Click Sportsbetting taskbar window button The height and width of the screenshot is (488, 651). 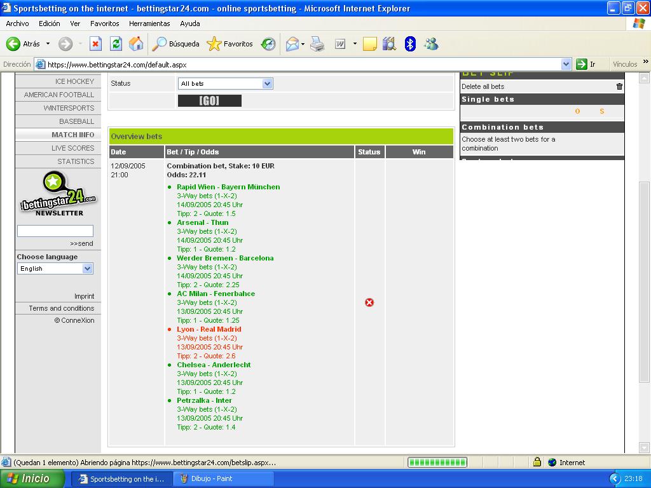pos(121,478)
